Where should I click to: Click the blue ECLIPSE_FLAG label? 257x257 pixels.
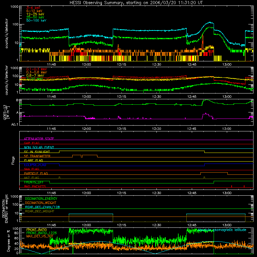tap(35, 165)
